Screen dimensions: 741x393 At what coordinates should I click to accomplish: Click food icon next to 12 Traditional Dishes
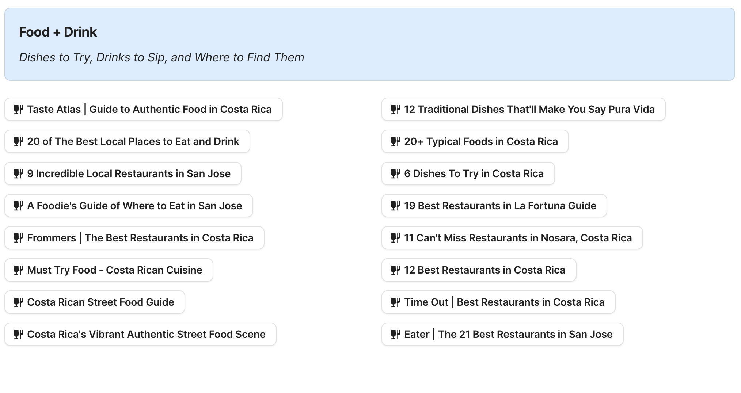pyautogui.click(x=396, y=109)
